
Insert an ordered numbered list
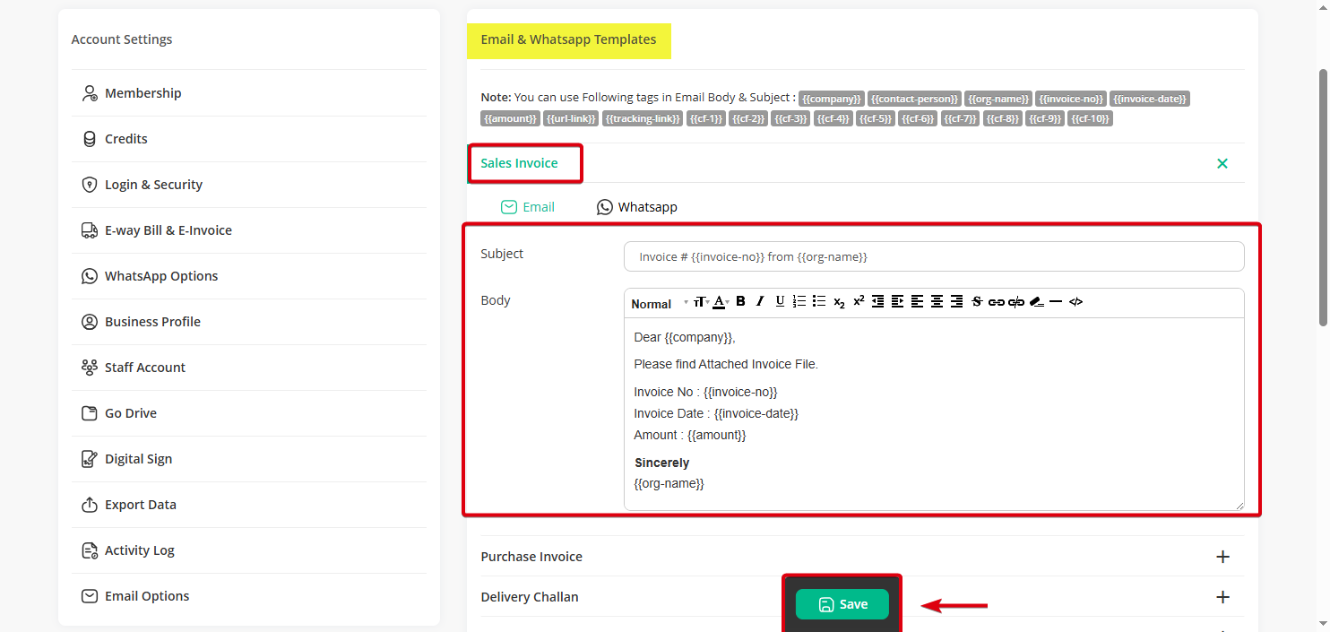click(x=799, y=301)
